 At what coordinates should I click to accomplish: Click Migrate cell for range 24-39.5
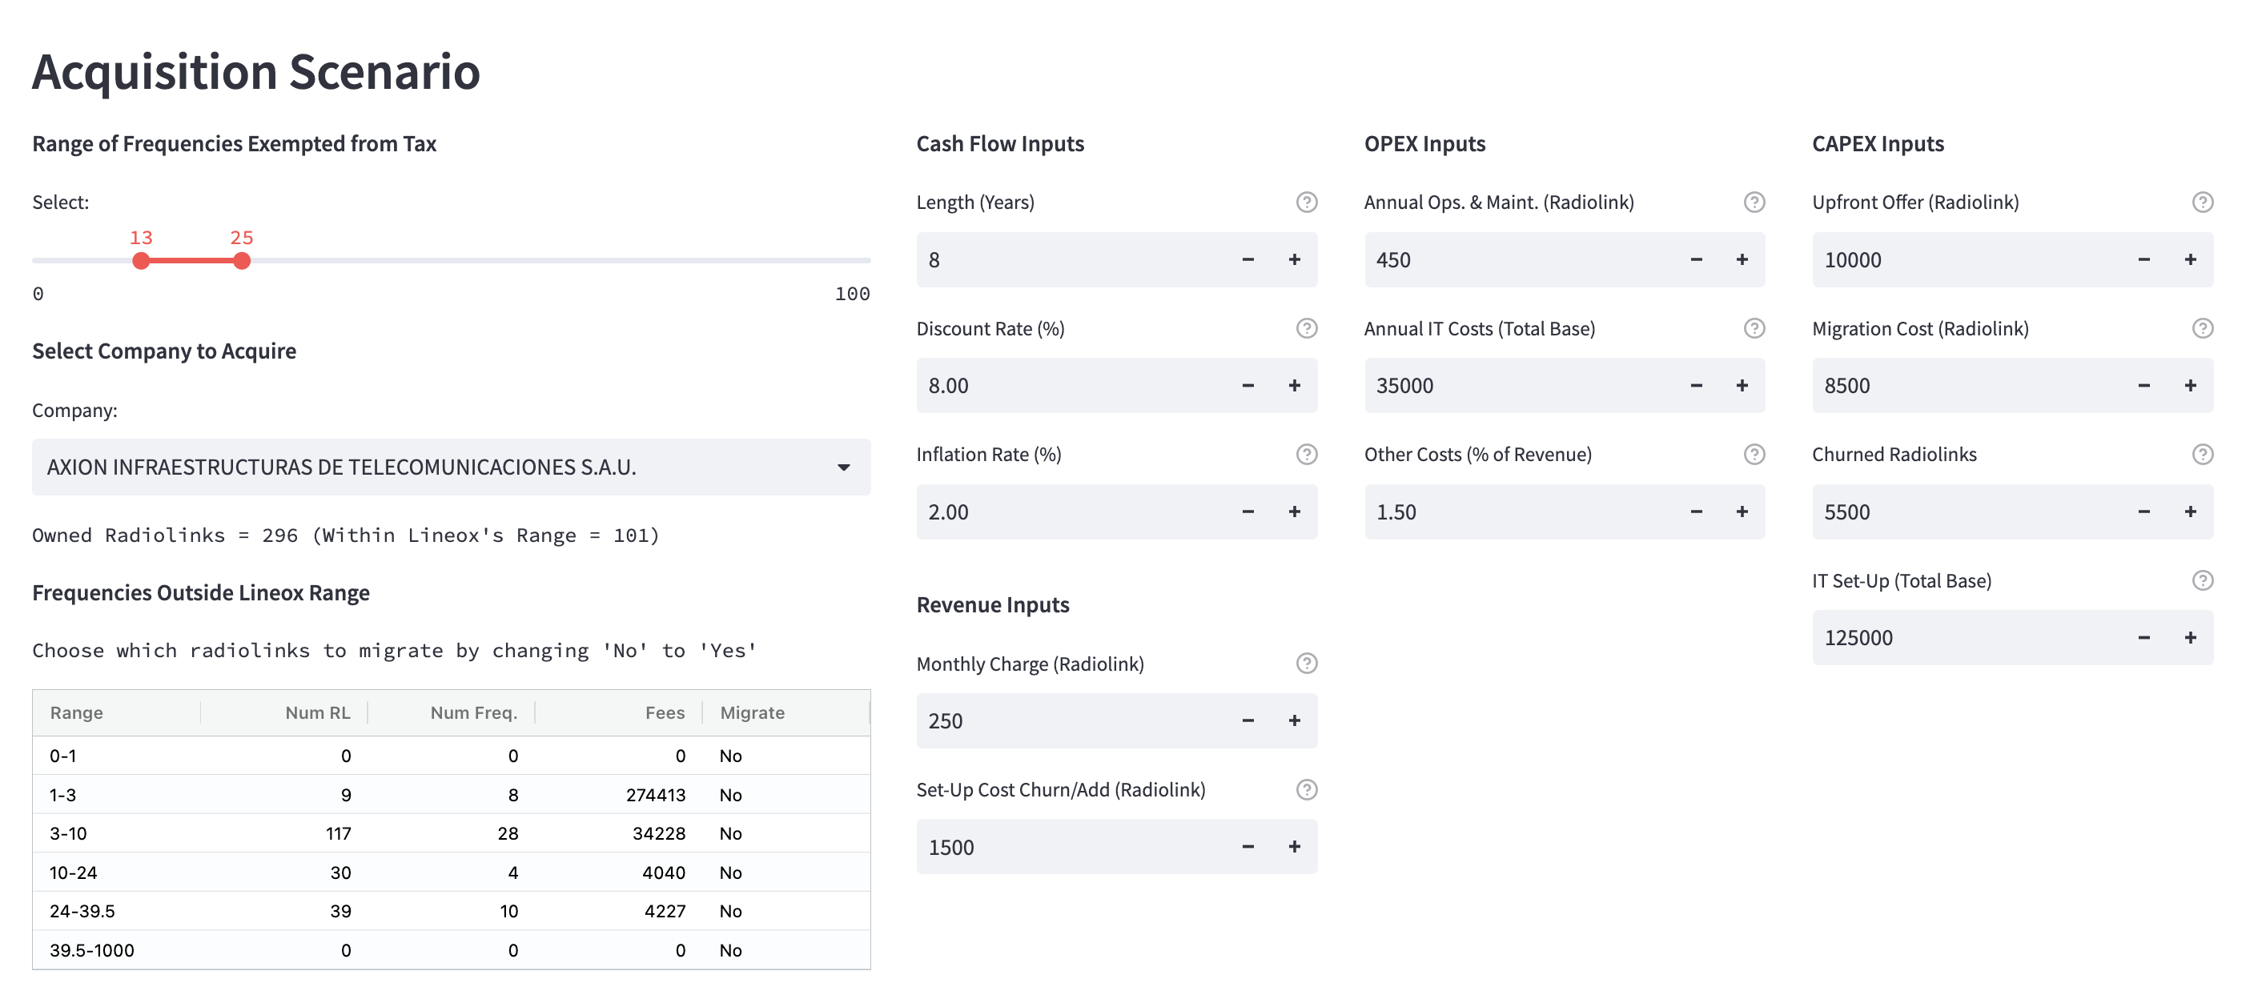click(783, 911)
